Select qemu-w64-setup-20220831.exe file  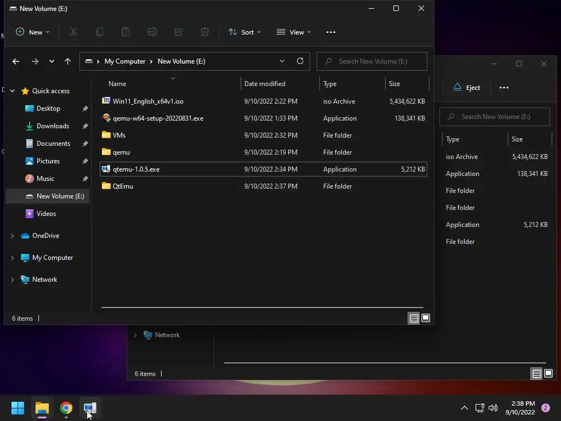pyautogui.click(x=264, y=118)
